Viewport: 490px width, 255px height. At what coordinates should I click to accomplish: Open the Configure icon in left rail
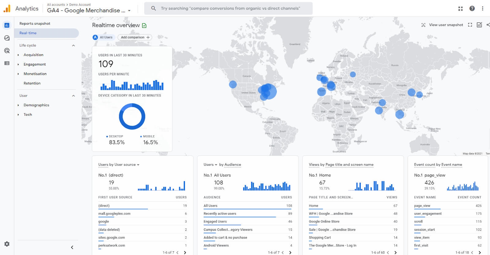pyautogui.click(x=7, y=63)
